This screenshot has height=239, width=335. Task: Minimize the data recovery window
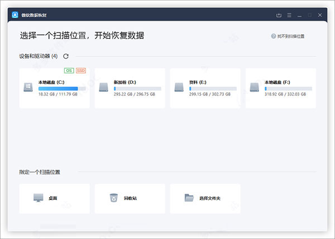[x=299, y=15]
